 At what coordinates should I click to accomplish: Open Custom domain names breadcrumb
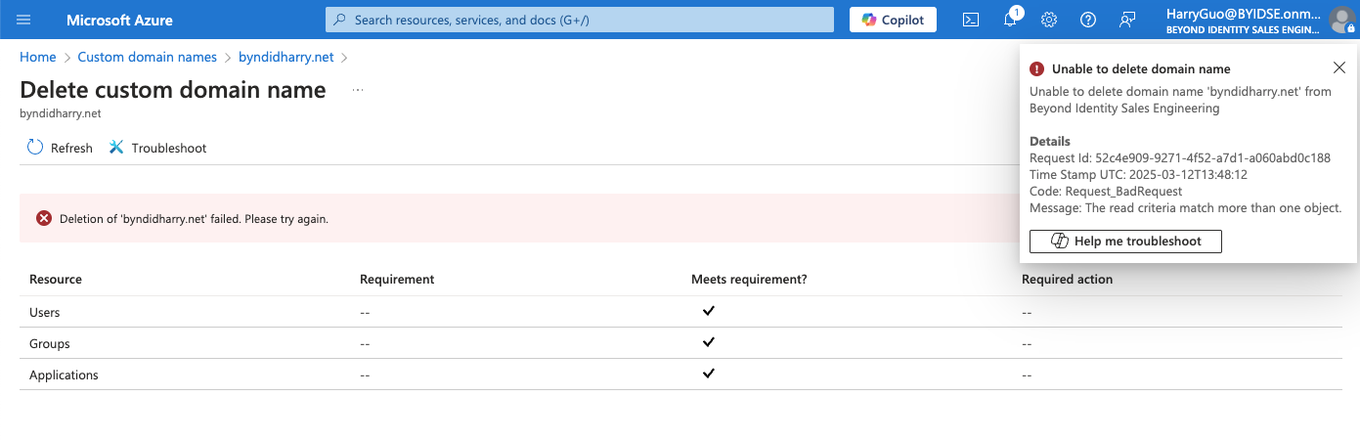147,58
